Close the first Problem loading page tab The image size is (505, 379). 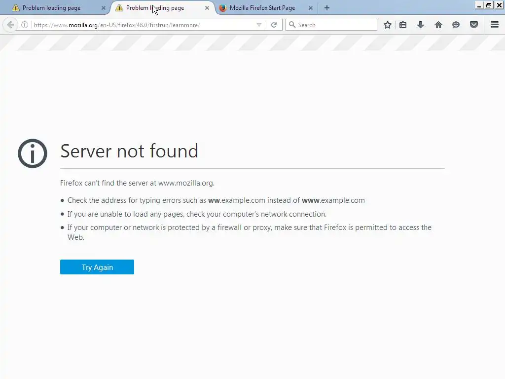(104, 8)
